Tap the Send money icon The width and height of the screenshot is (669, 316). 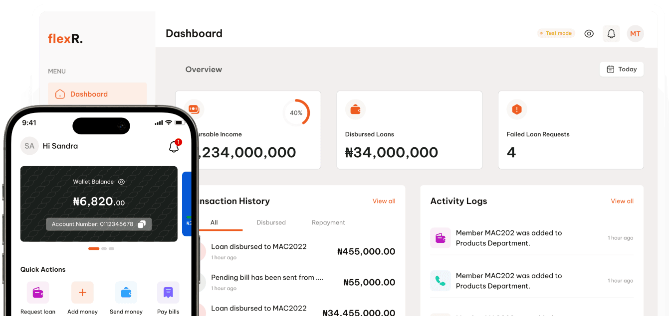pyautogui.click(x=126, y=293)
